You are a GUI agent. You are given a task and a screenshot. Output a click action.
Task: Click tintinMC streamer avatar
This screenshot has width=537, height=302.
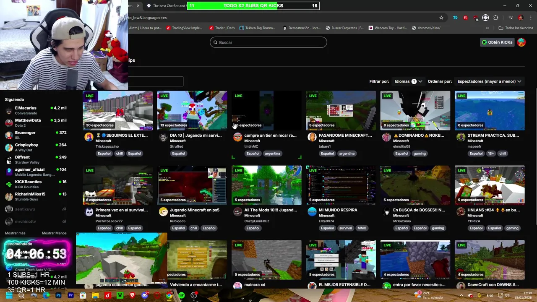pos(237,137)
